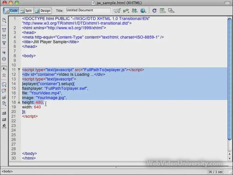Viewport: 233px width, 175px height.
Task: Open the View Options menu
Action: pyautogui.click(x=163, y=11)
